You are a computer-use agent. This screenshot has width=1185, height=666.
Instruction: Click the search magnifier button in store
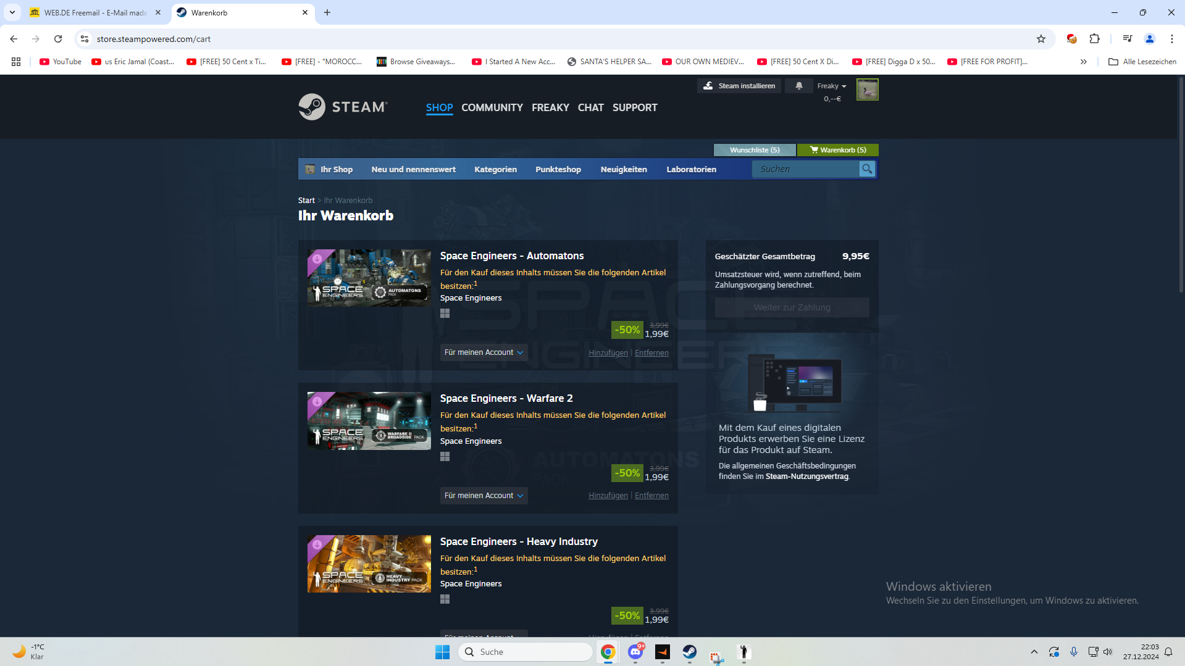click(867, 169)
